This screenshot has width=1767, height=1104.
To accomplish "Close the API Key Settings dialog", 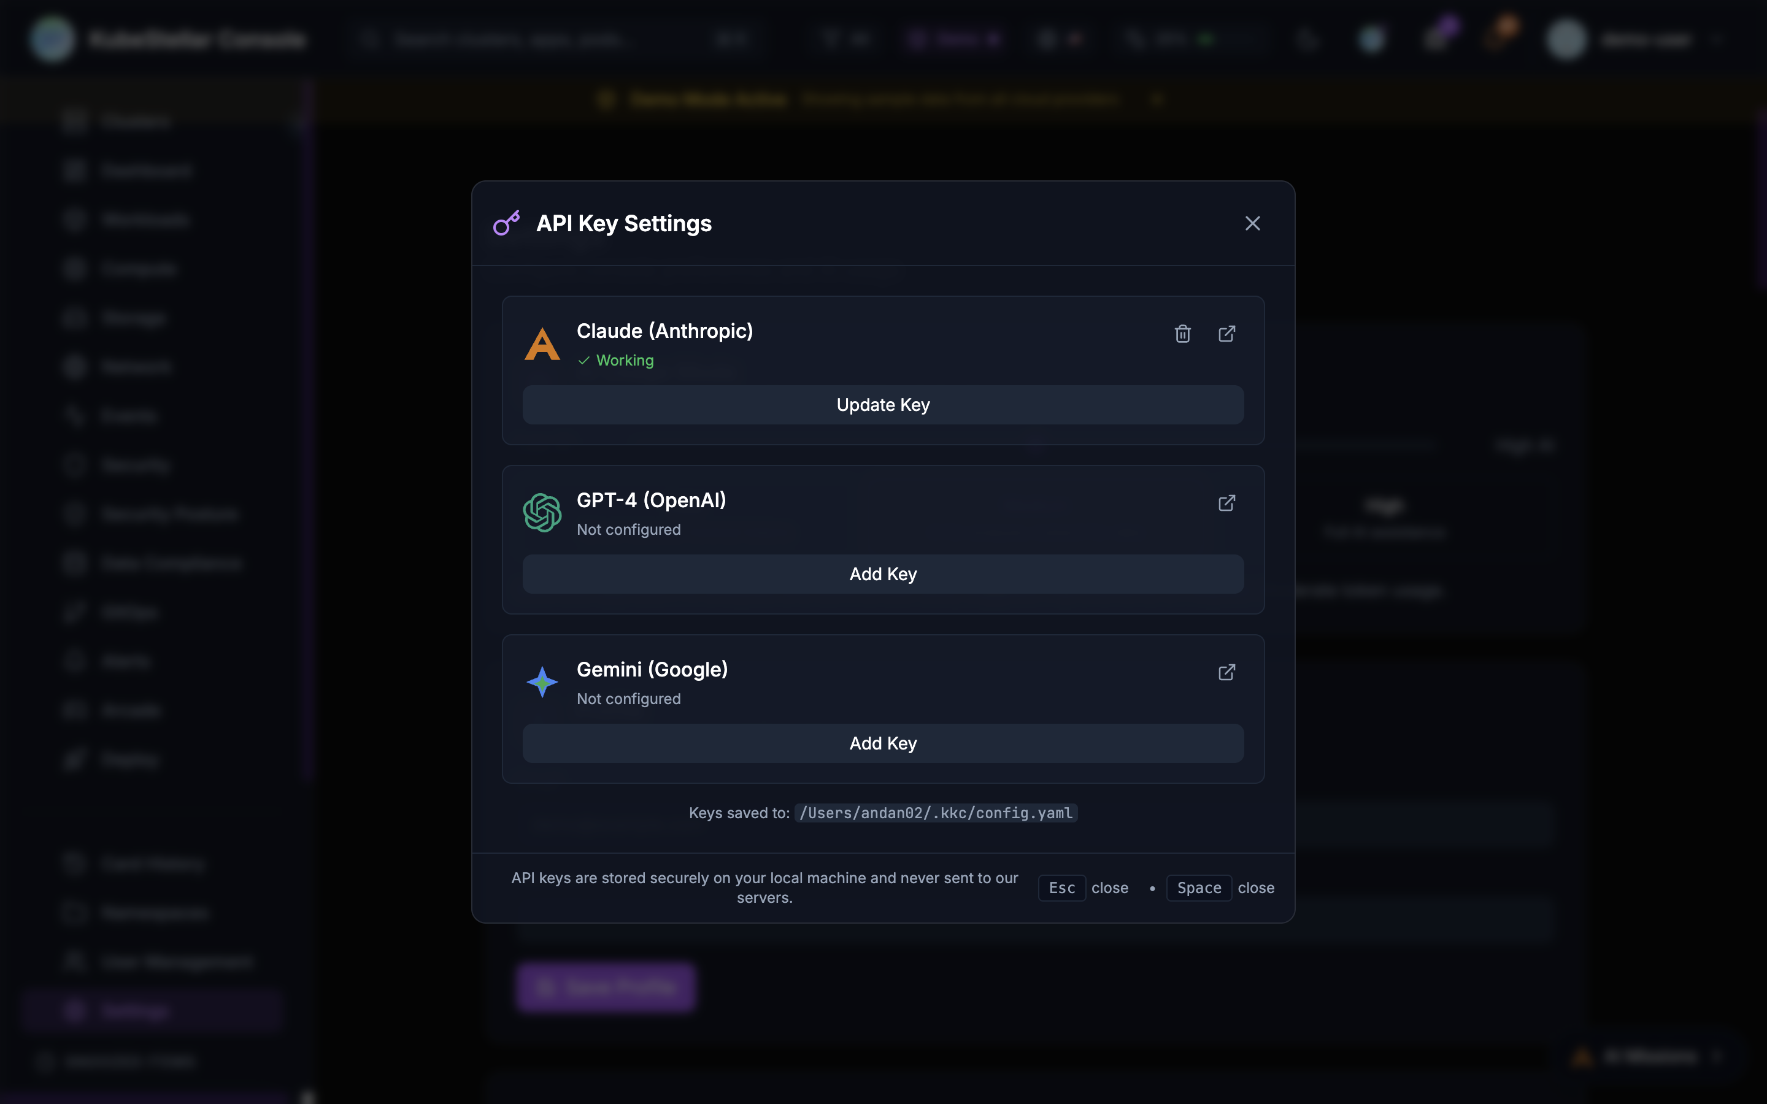I will pyautogui.click(x=1253, y=223).
